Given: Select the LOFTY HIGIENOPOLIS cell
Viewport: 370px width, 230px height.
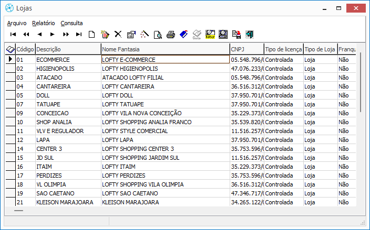Looking at the screenshot, I should (166, 69).
